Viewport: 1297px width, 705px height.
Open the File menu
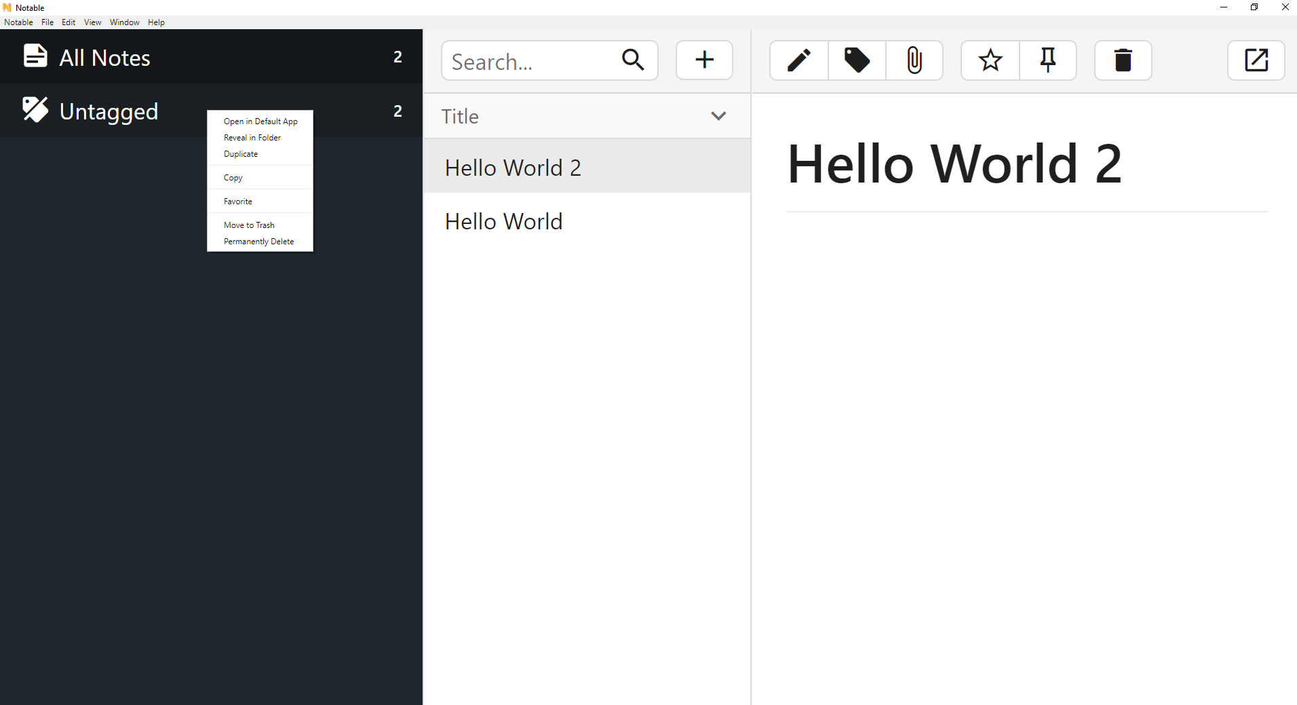click(47, 22)
